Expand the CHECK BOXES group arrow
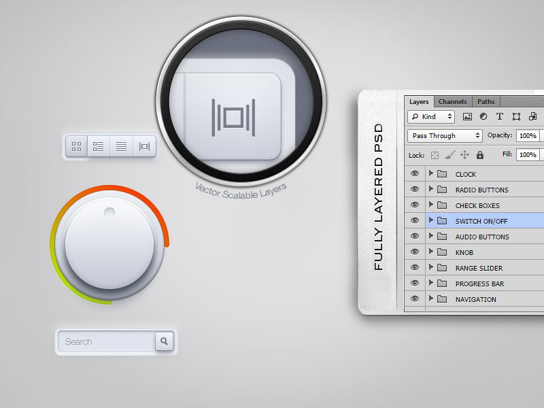This screenshot has height=408, width=544. [x=431, y=205]
